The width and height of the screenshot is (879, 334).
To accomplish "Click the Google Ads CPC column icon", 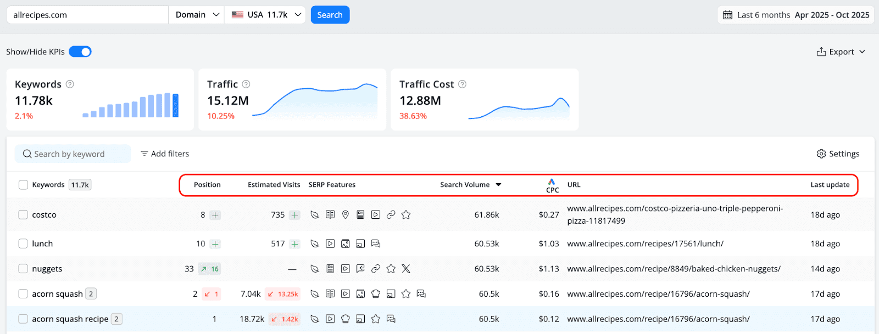I will [552, 182].
